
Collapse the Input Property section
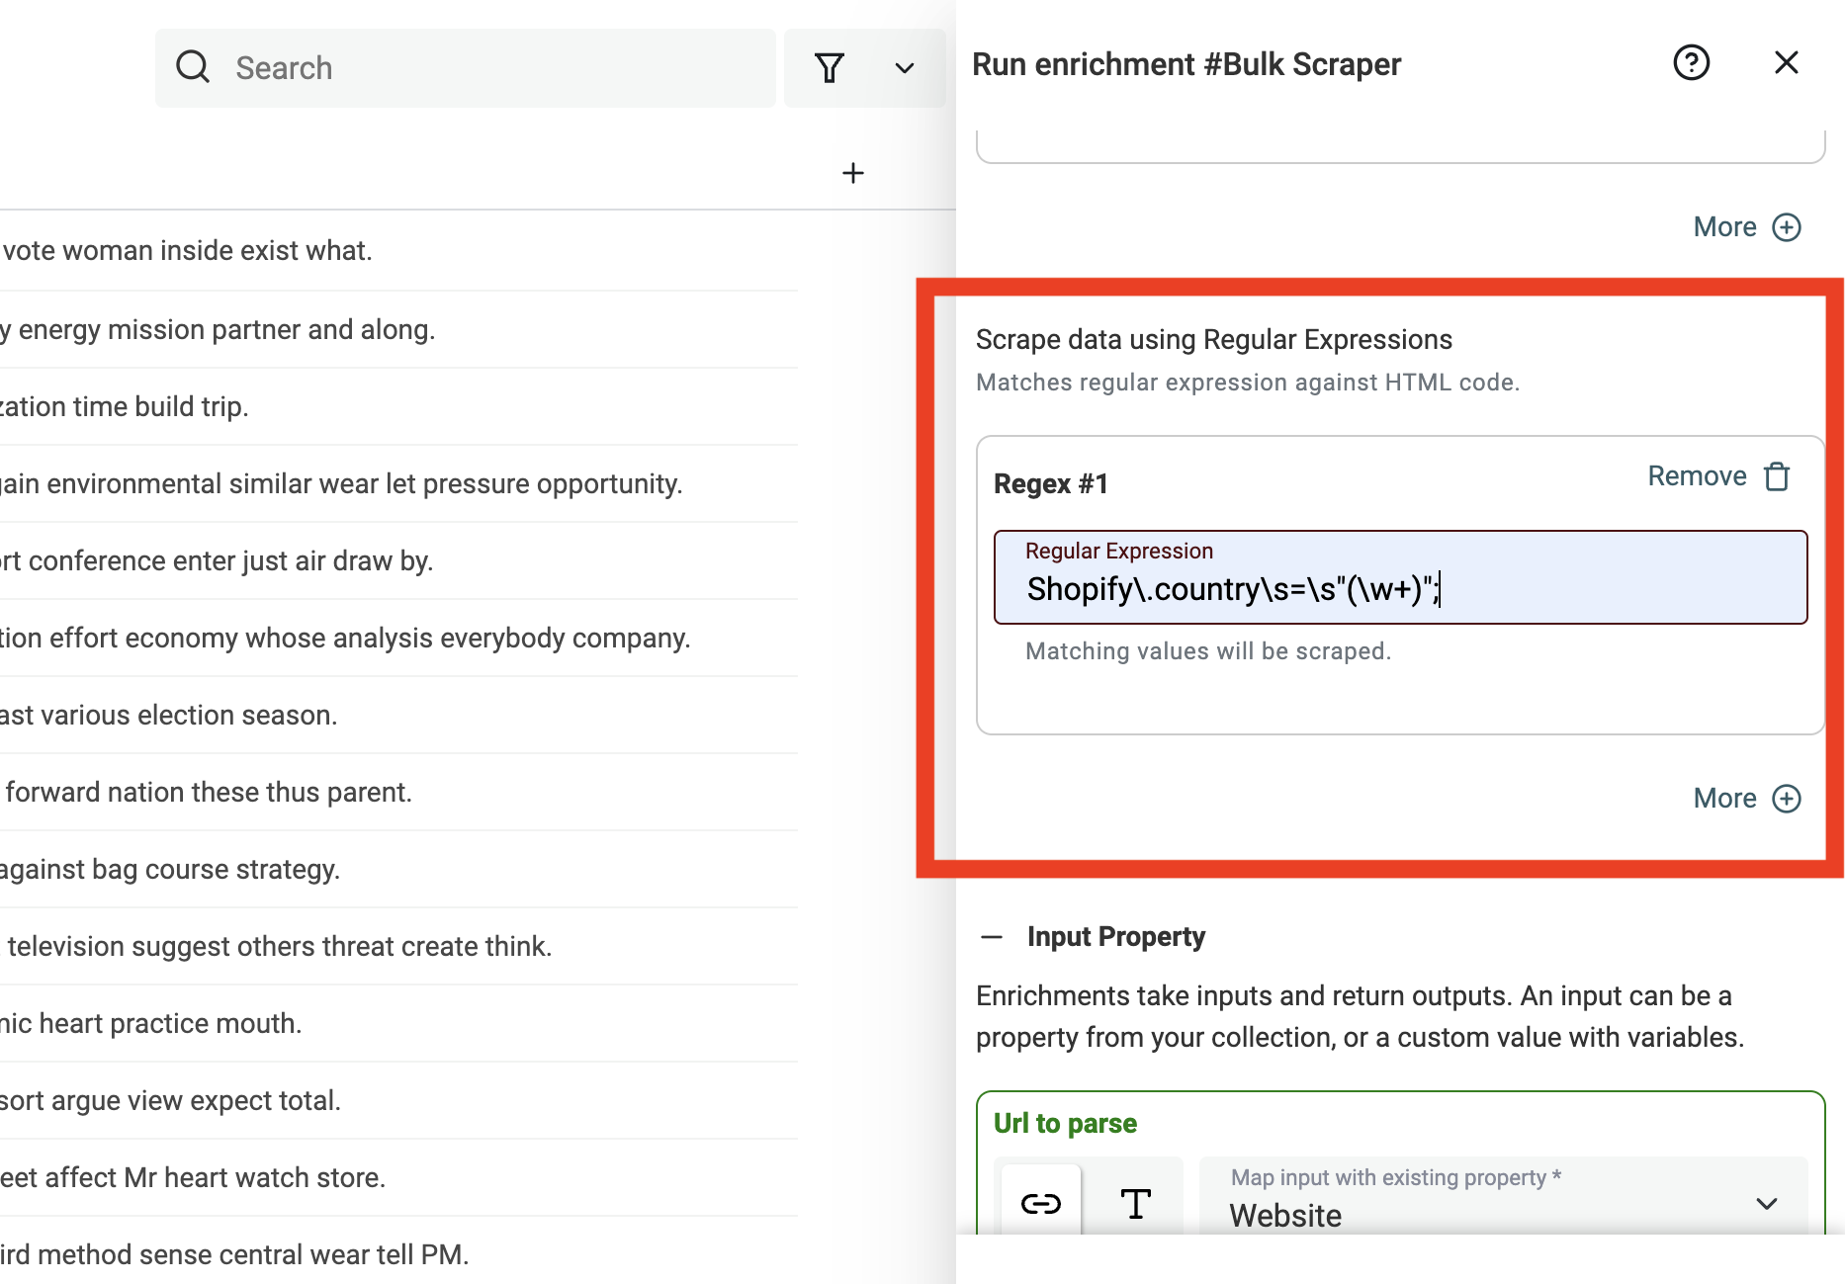(x=992, y=937)
